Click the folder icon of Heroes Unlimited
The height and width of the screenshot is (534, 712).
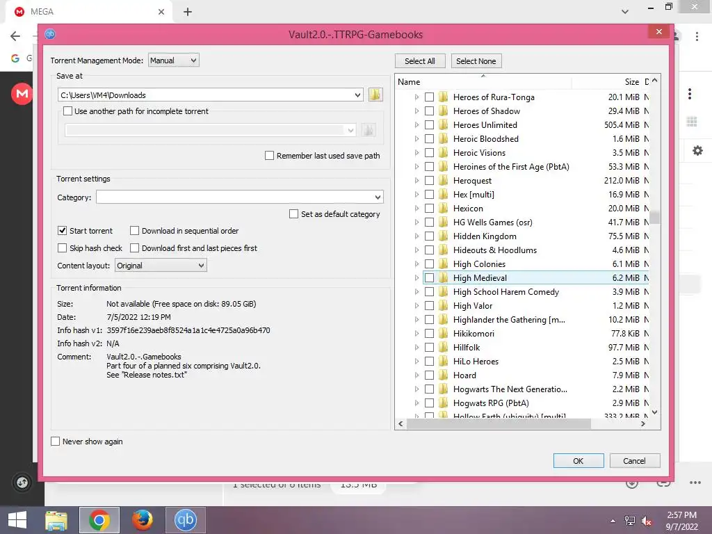point(444,125)
